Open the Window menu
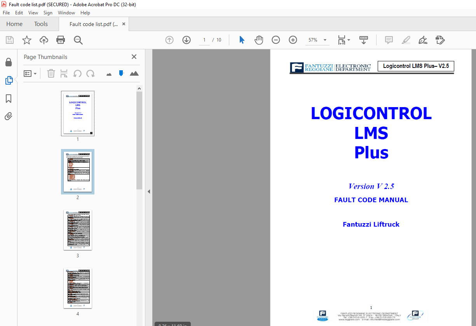Screen dimensions: 476x326 [66, 13]
